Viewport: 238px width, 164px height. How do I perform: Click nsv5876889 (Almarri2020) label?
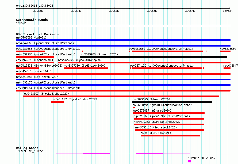pos(152,110)
